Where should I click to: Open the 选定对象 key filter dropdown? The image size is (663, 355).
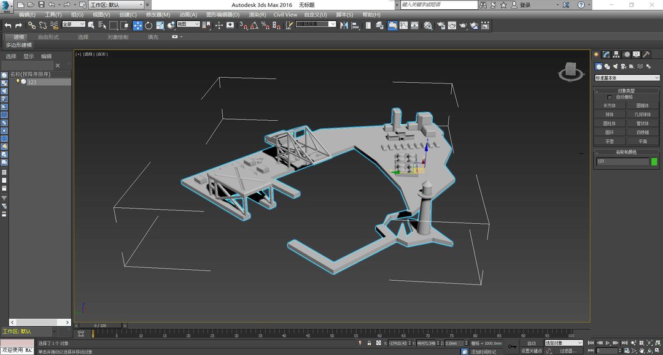564,343
